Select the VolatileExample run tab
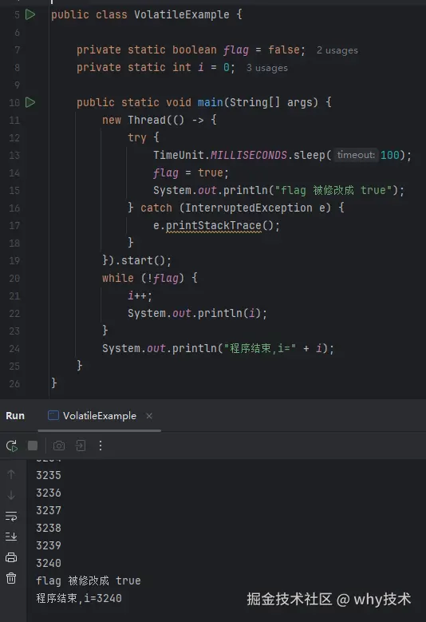Screen dimensions: 426x622 click(92, 416)
